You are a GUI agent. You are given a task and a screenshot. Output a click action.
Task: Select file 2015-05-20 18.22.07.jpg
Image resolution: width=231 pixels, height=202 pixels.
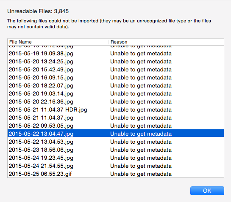tap(116, 86)
